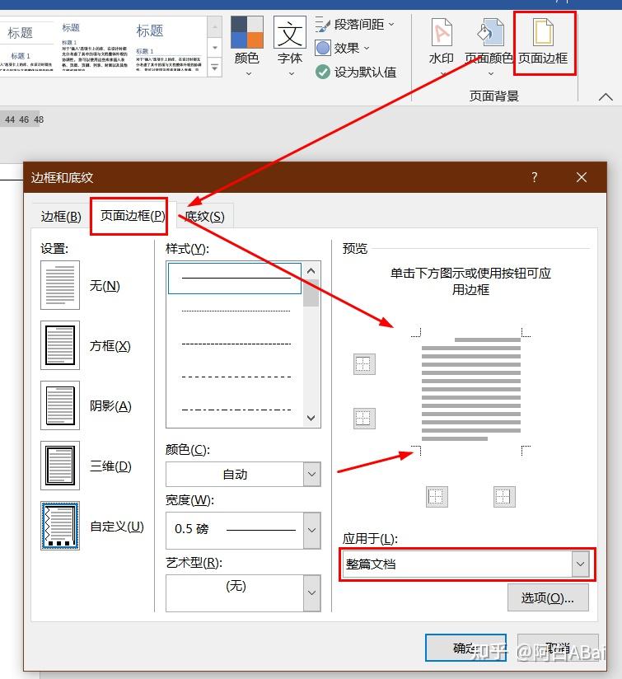Choose the first 标题 style set thumbnail

tap(26, 47)
